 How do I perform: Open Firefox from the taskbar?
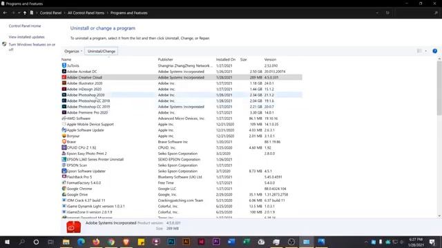pyautogui.click(x=96, y=242)
